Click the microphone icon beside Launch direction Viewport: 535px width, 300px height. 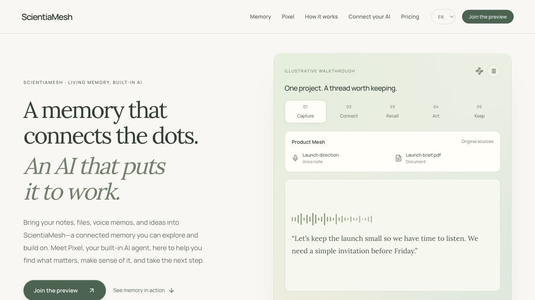295,158
